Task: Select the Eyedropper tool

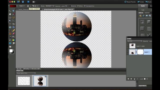Action: click(13, 14)
